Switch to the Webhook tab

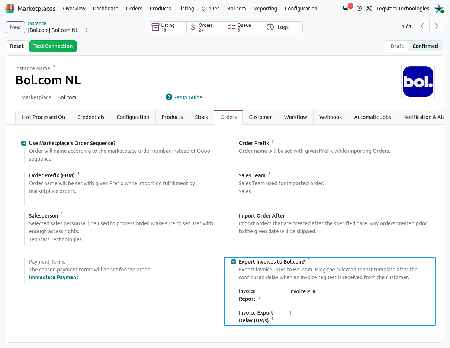click(x=331, y=117)
